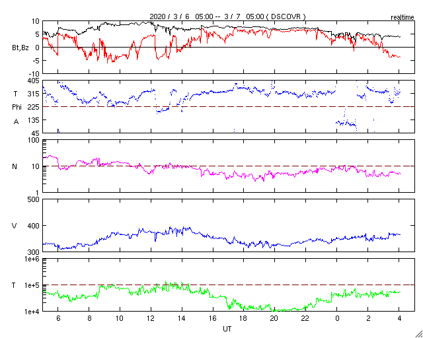Click the 'UT' time axis label
Image resolution: width=423 pixels, height=338 pixels.
tap(227, 329)
